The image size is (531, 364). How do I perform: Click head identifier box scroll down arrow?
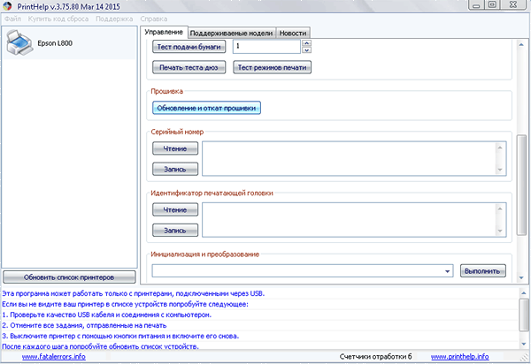500,231
